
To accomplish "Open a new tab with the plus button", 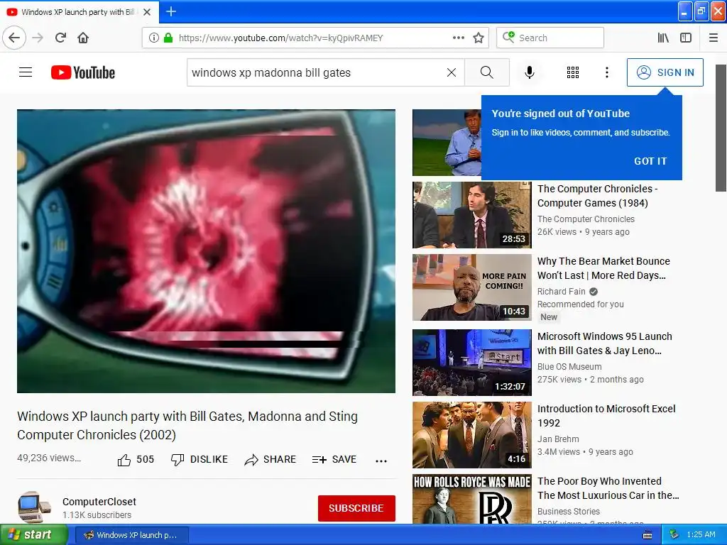I will pyautogui.click(x=170, y=11).
